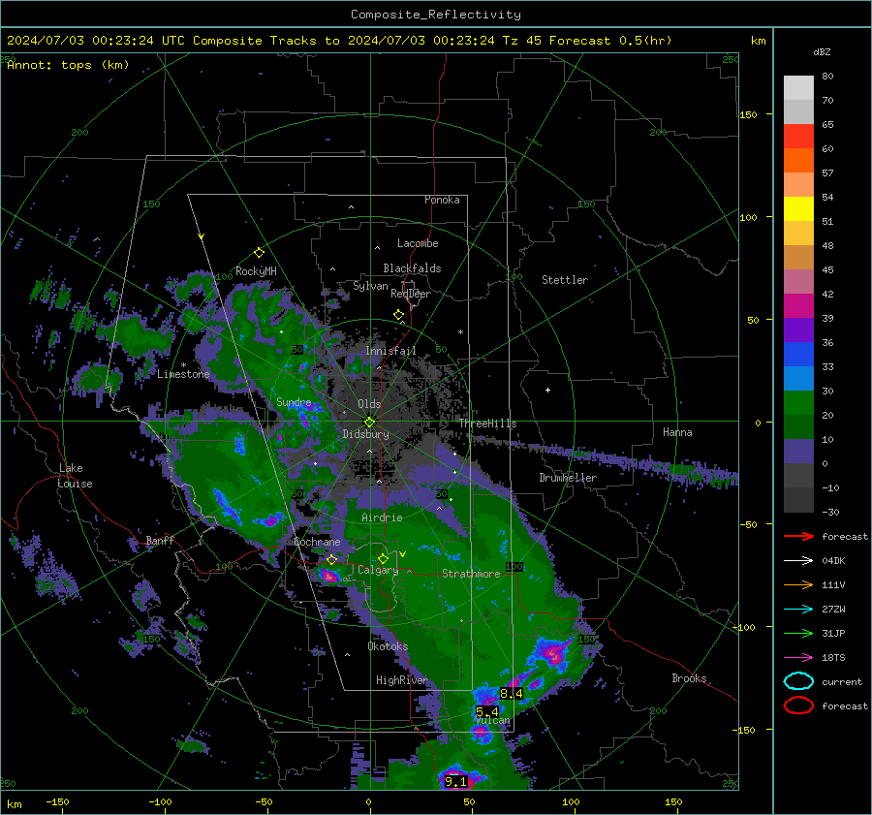This screenshot has width=872, height=815.
Task: Click the yellow diamond radar center at Didsbury
Action: click(369, 422)
